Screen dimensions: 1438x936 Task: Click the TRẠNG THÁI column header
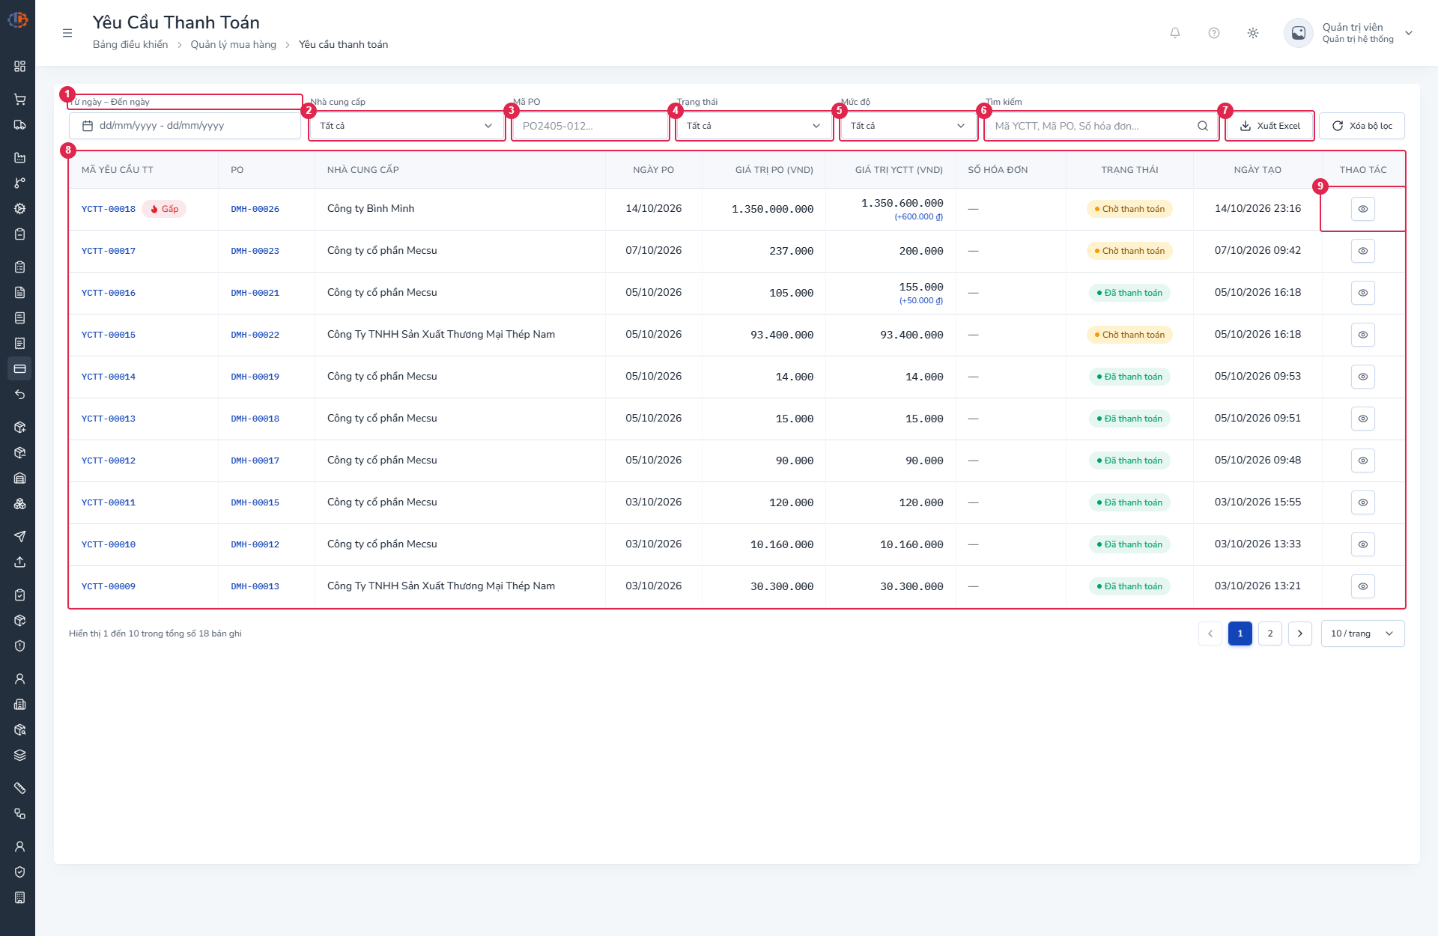coord(1129,170)
